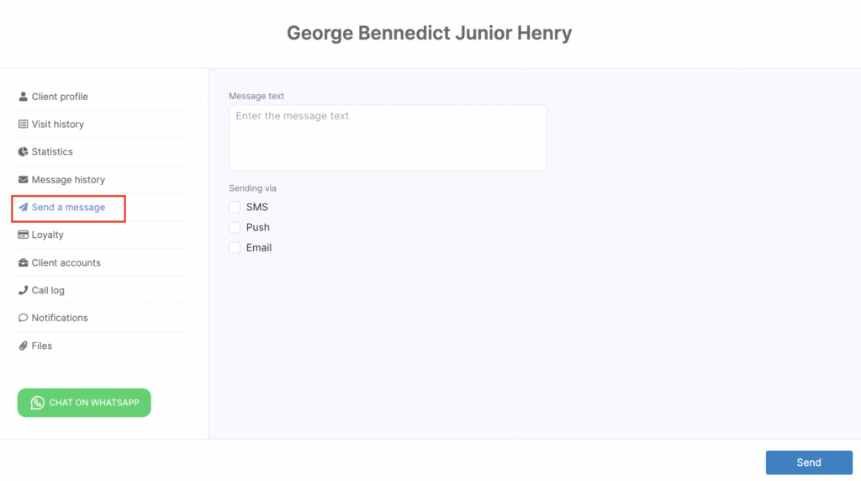Click the paper plane Send a message icon
This screenshot has height=481, width=861.
coord(24,208)
